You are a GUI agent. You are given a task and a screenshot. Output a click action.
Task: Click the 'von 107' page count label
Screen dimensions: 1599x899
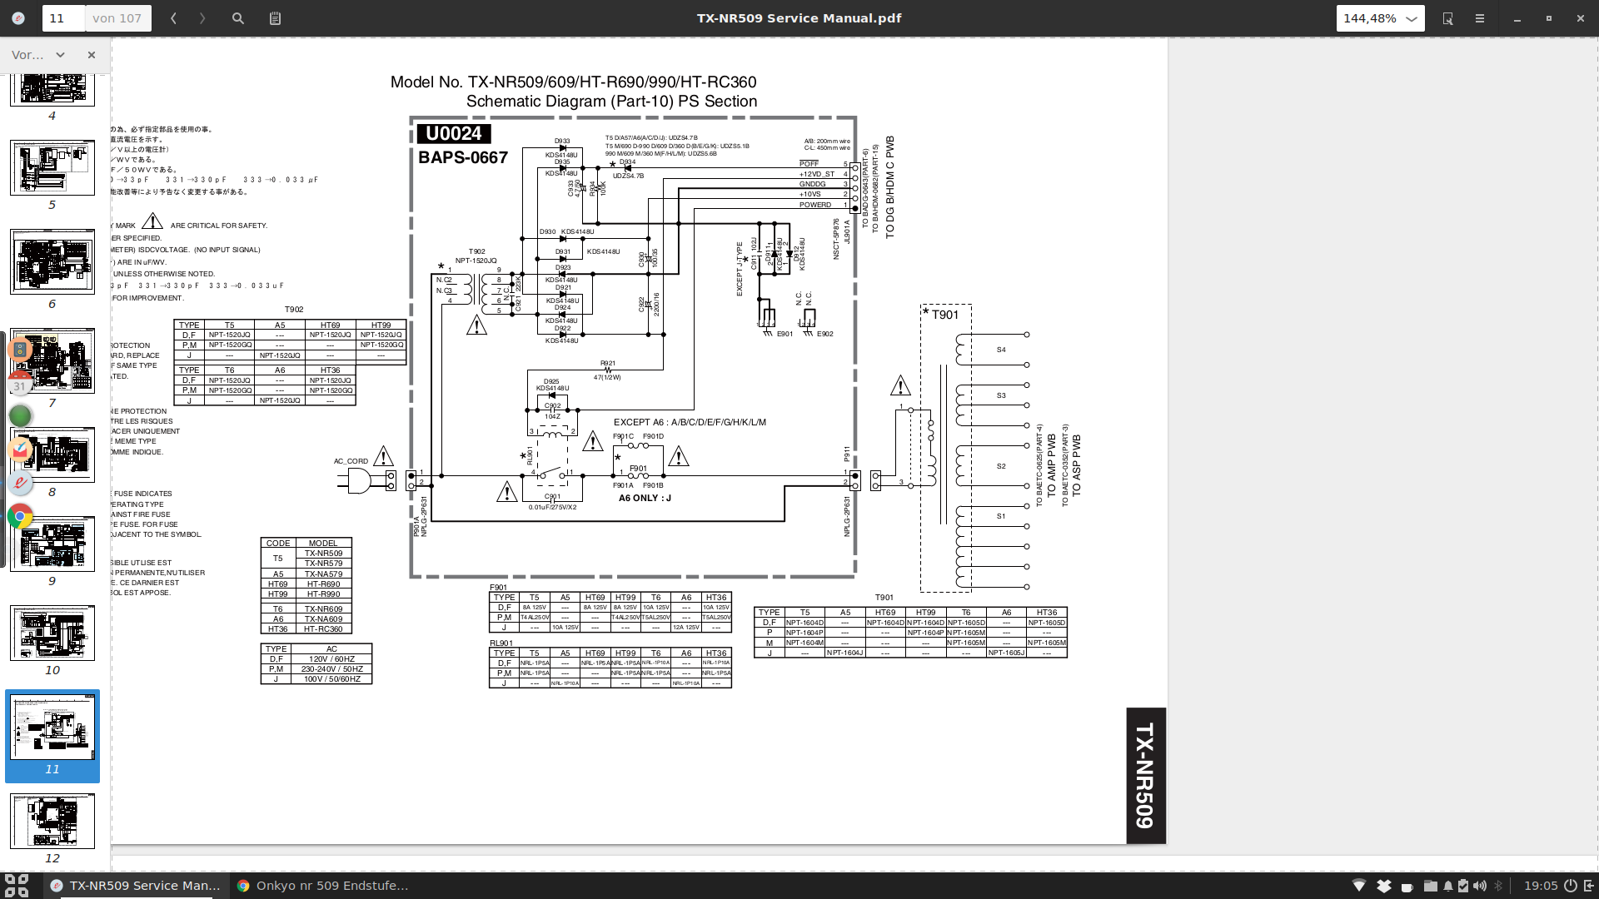click(117, 18)
